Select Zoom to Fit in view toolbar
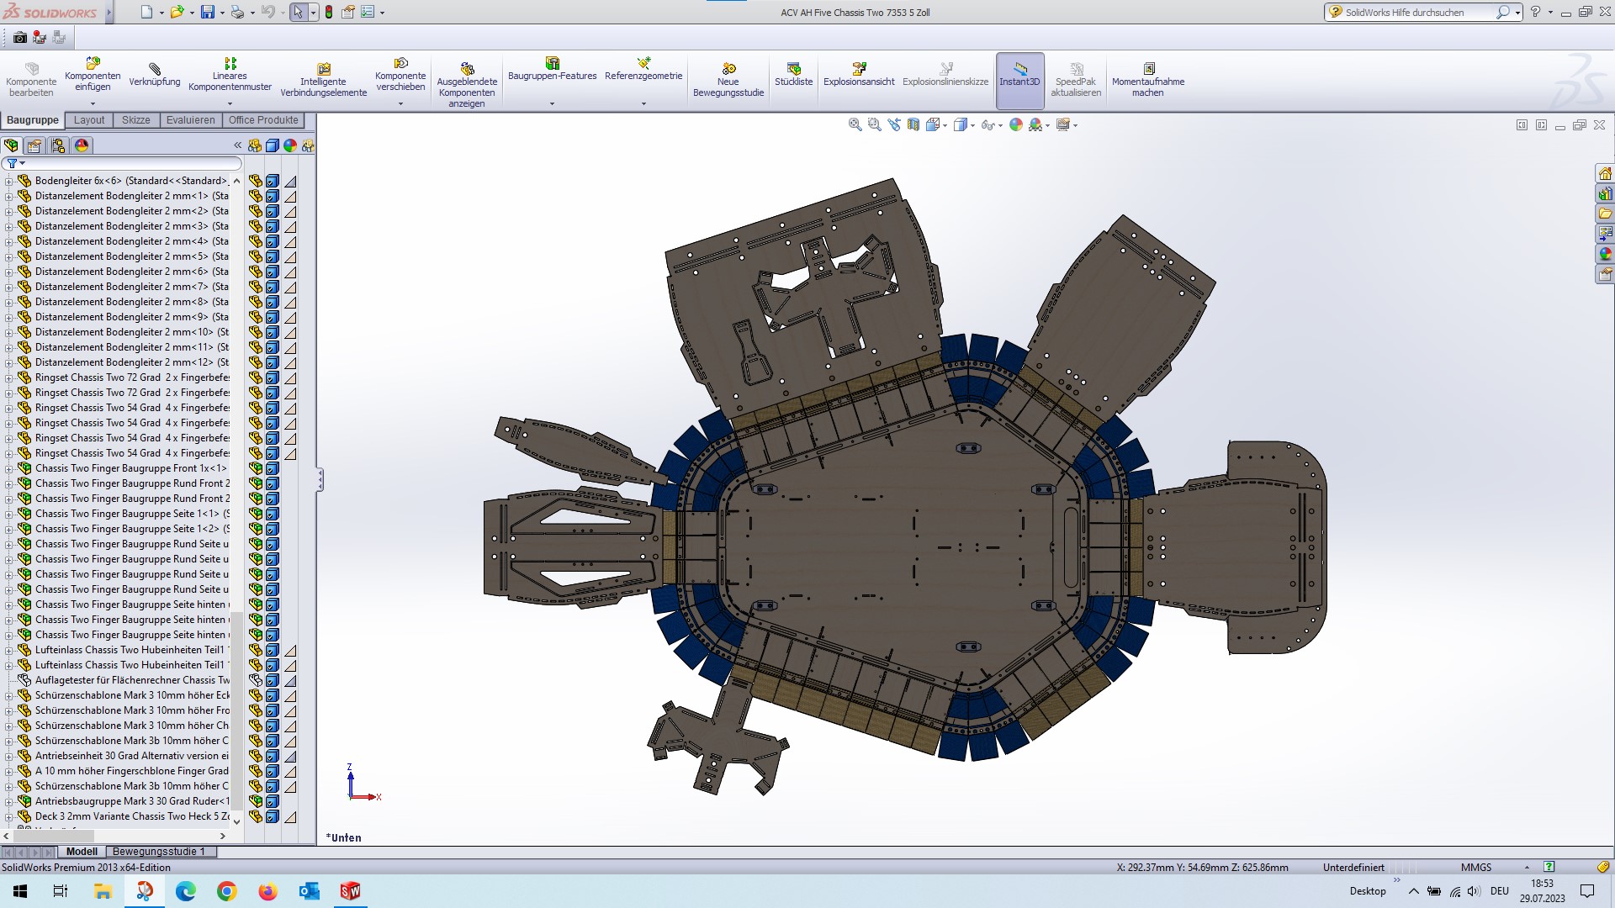Screen dimensions: 1615x908 (855, 124)
